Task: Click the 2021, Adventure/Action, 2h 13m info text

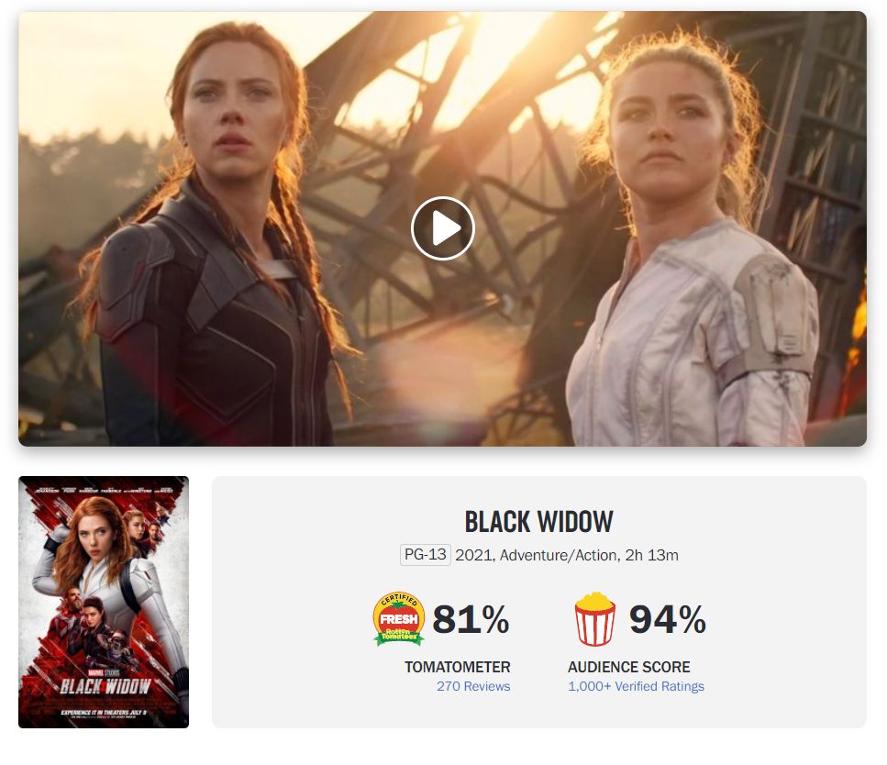Action: [567, 555]
